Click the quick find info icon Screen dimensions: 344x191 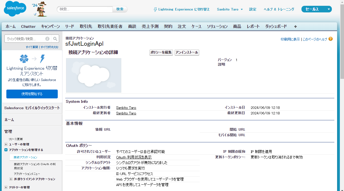pyautogui.click(x=47, y=39)
